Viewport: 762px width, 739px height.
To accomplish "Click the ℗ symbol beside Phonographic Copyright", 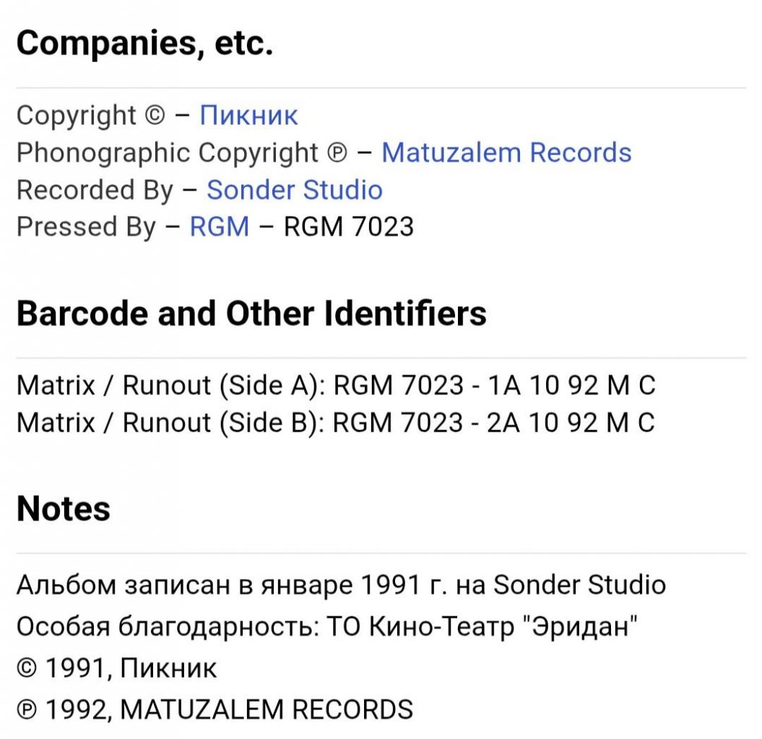I will [x=337, y=152].
